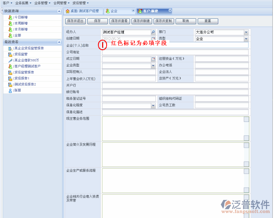Screen dimensions: 274x218
Task: Open 贷后监管 recent item
Action: point(21,54)
